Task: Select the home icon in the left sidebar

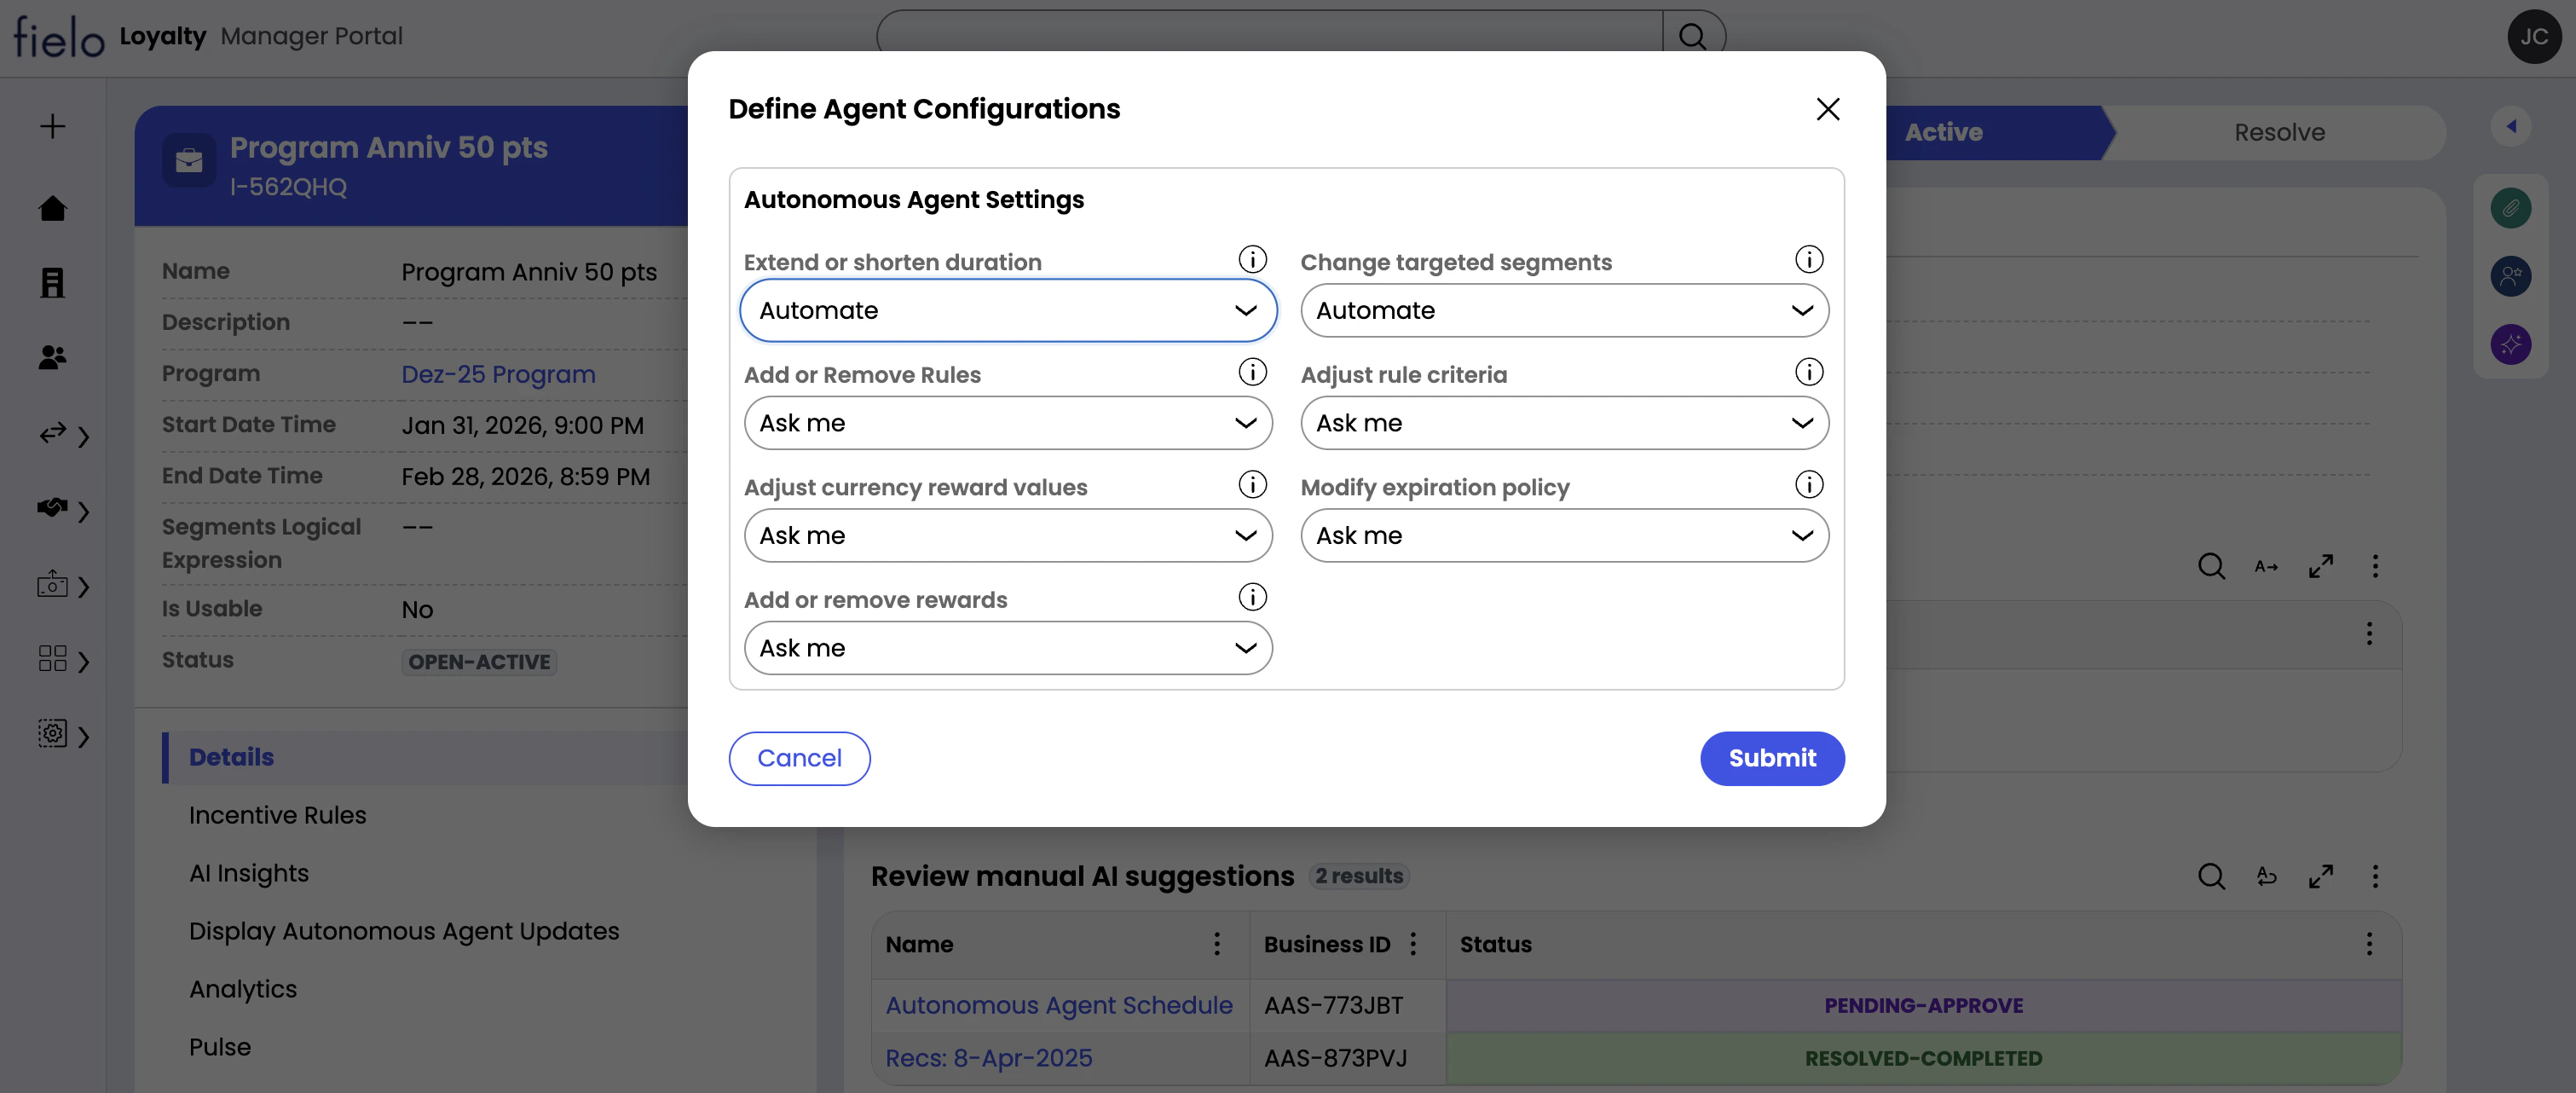Action: click(x=52, y=208)
